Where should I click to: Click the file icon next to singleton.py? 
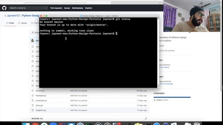[x=33, y=110]
